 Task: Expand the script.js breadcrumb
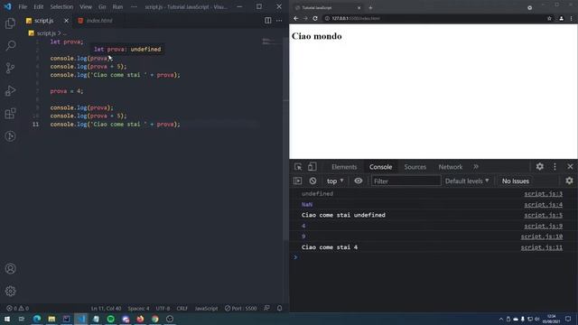[46, 33]
